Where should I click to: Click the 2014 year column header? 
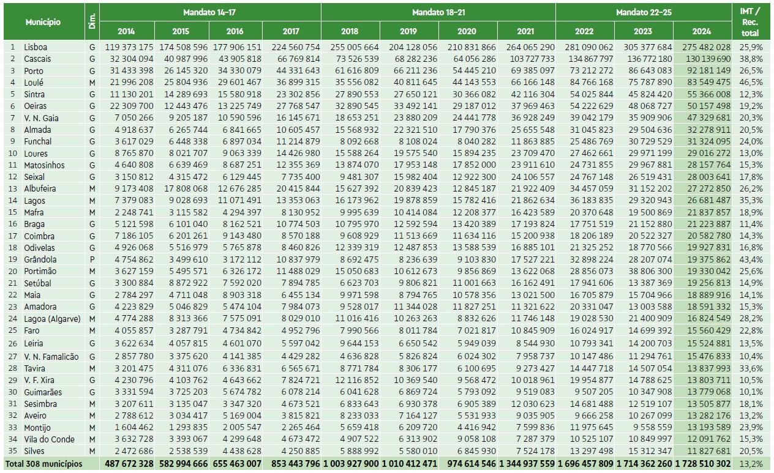pyautogui.click(x=126, y=31)
